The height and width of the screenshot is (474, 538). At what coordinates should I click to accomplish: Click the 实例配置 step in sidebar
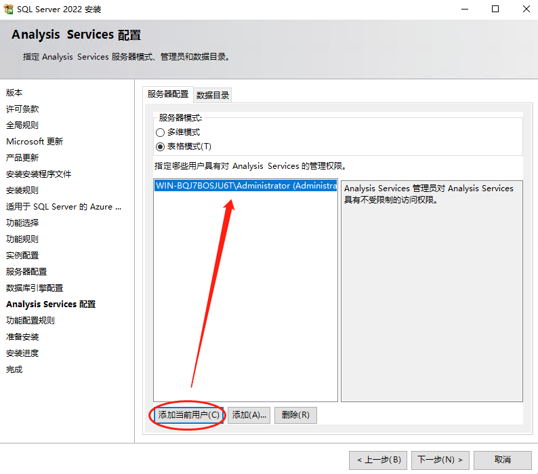(22, 256)
